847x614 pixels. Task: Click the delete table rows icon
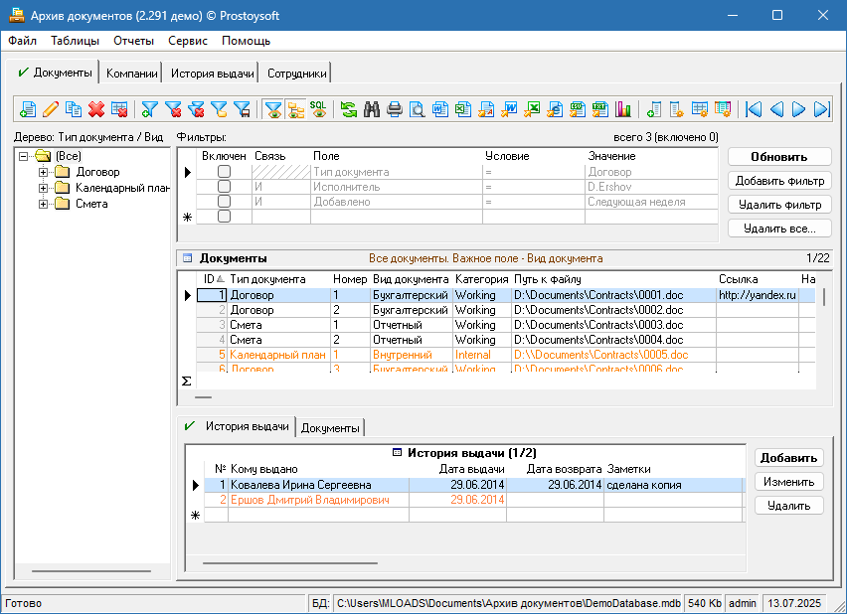(119, 109)
